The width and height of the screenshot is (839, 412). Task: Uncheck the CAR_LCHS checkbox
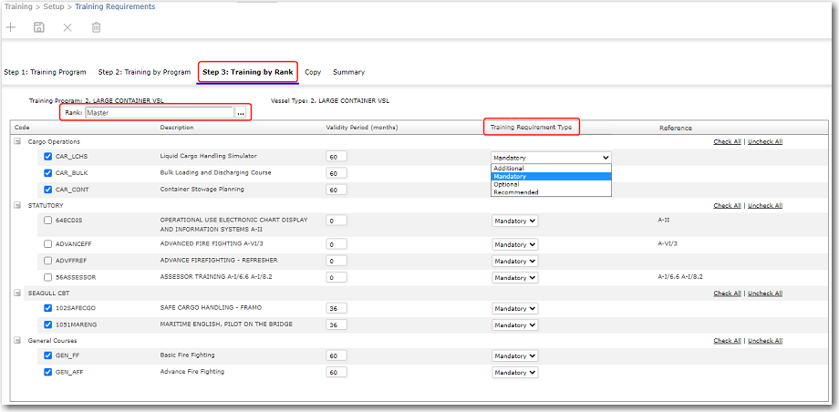(x=48, y=157)
